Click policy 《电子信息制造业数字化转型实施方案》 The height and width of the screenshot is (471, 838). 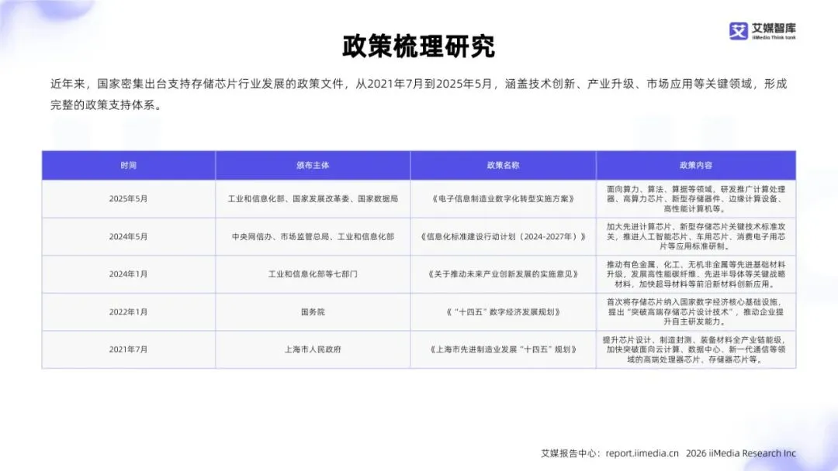pos(503,199)
